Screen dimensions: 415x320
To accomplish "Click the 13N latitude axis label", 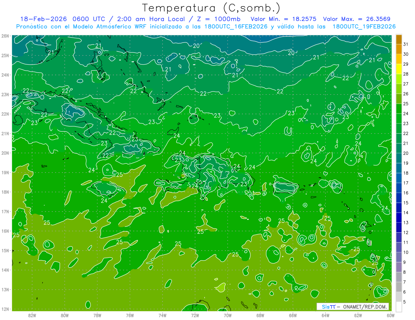I will [5, 289].
